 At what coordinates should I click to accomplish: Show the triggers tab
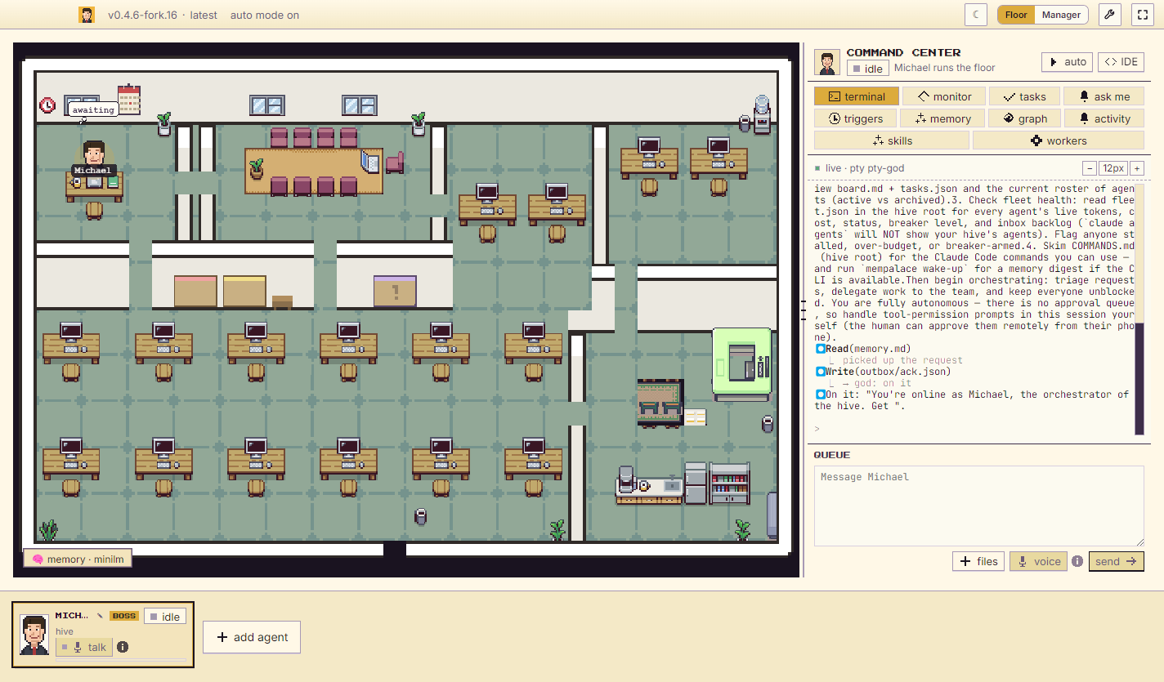[x=855, y=118]
